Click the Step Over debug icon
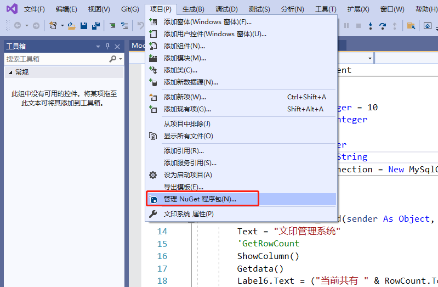Image resolution: width=438 pixels, height=287 pixels. 383,26
